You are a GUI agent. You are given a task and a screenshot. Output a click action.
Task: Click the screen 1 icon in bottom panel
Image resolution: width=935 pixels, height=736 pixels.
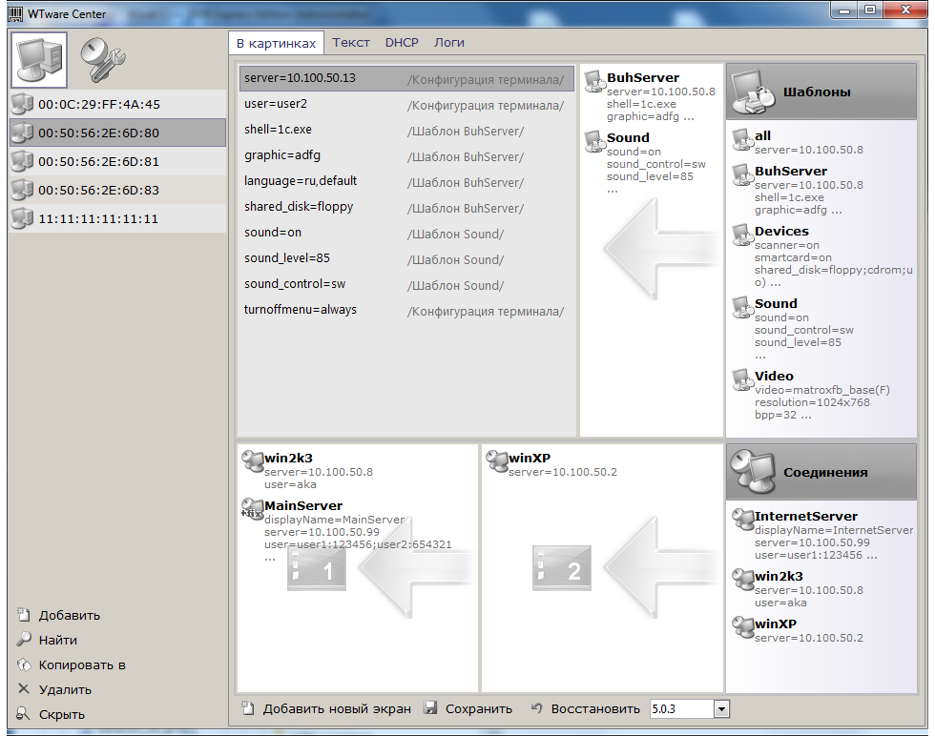click(x=316, y=566)
